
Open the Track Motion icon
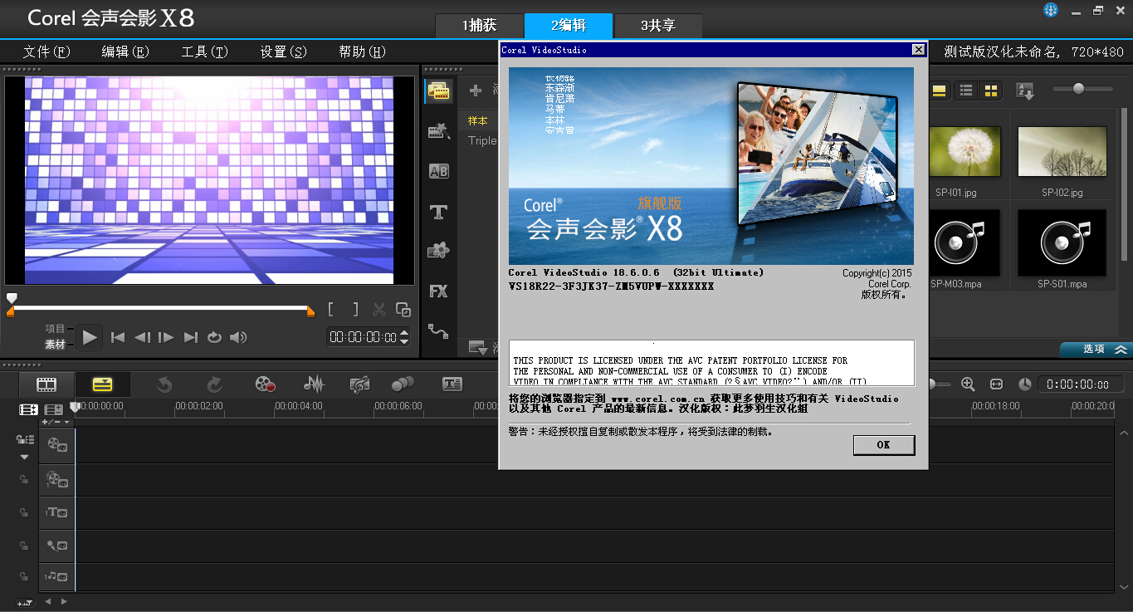pyautogui.click(x=403, y=384)
